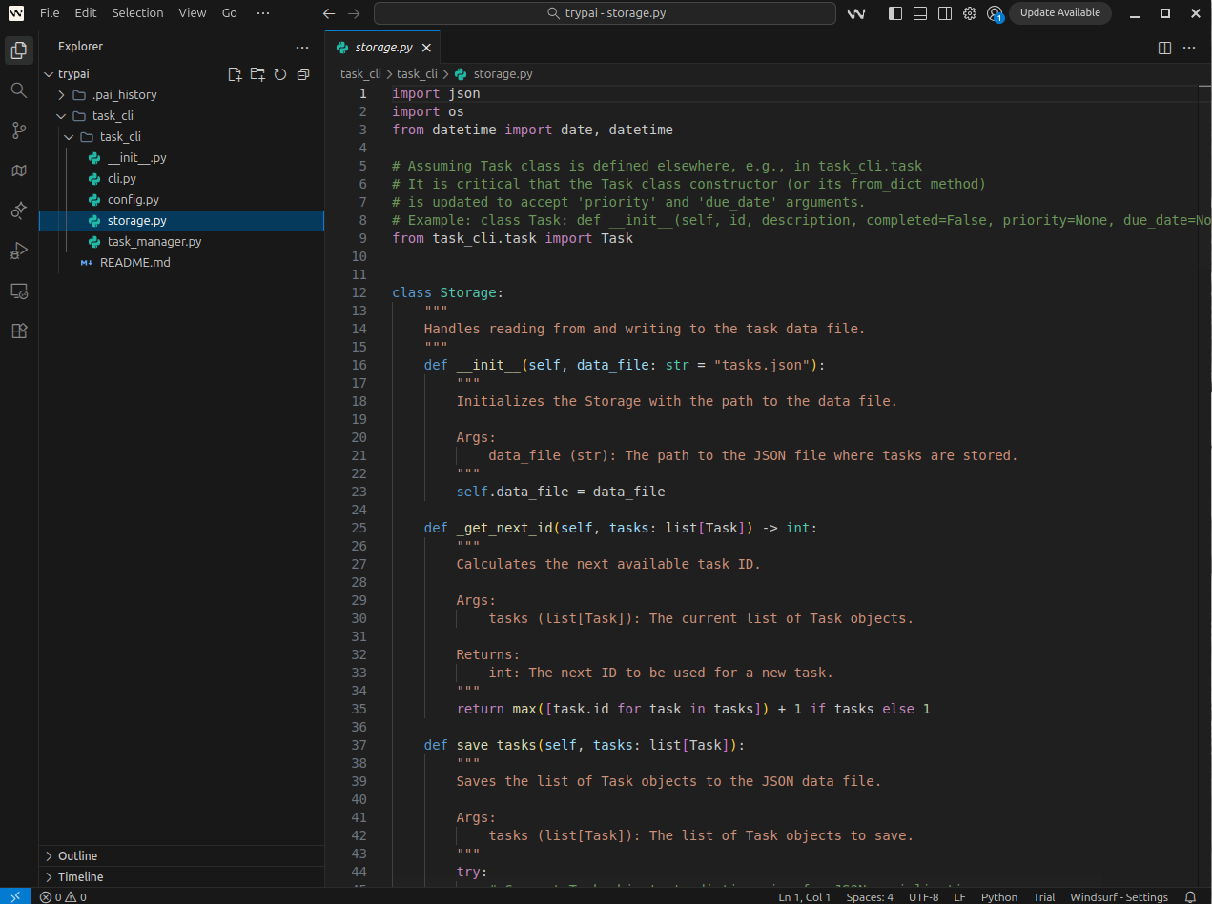Expand the .pai_history folder
Image resolution: width=1212 pixels, height=904 pixels.
click(124, 95)
